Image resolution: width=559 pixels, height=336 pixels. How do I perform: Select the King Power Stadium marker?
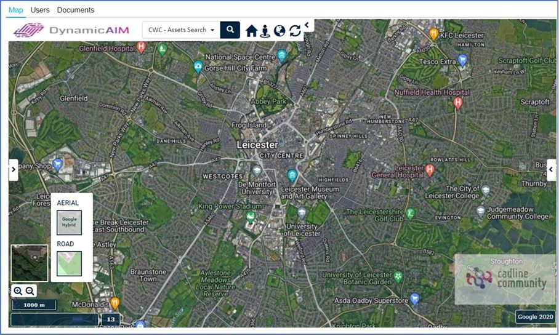click(x=251, y=217)
